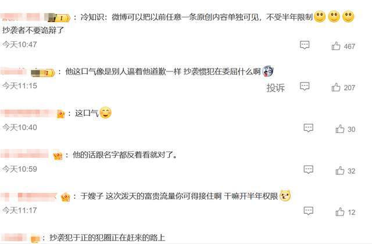Like the comment with 32 likes
Screen dimensions: 372x244
339,170
